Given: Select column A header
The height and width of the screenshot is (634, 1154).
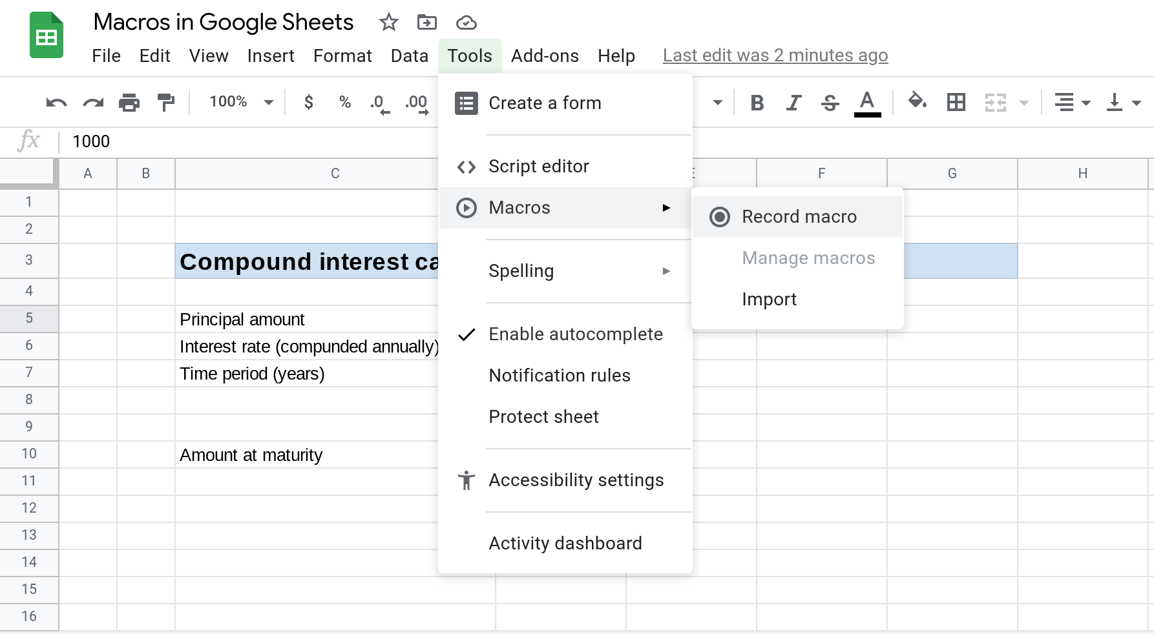Looking at the screenshot, I should (x=88, y=174).
